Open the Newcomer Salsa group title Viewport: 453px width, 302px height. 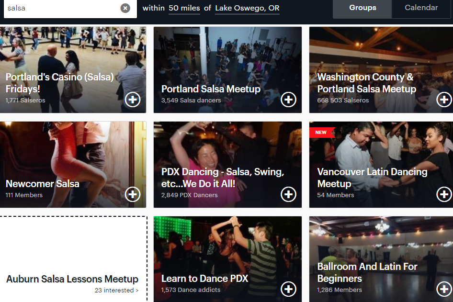click(43, 184)
